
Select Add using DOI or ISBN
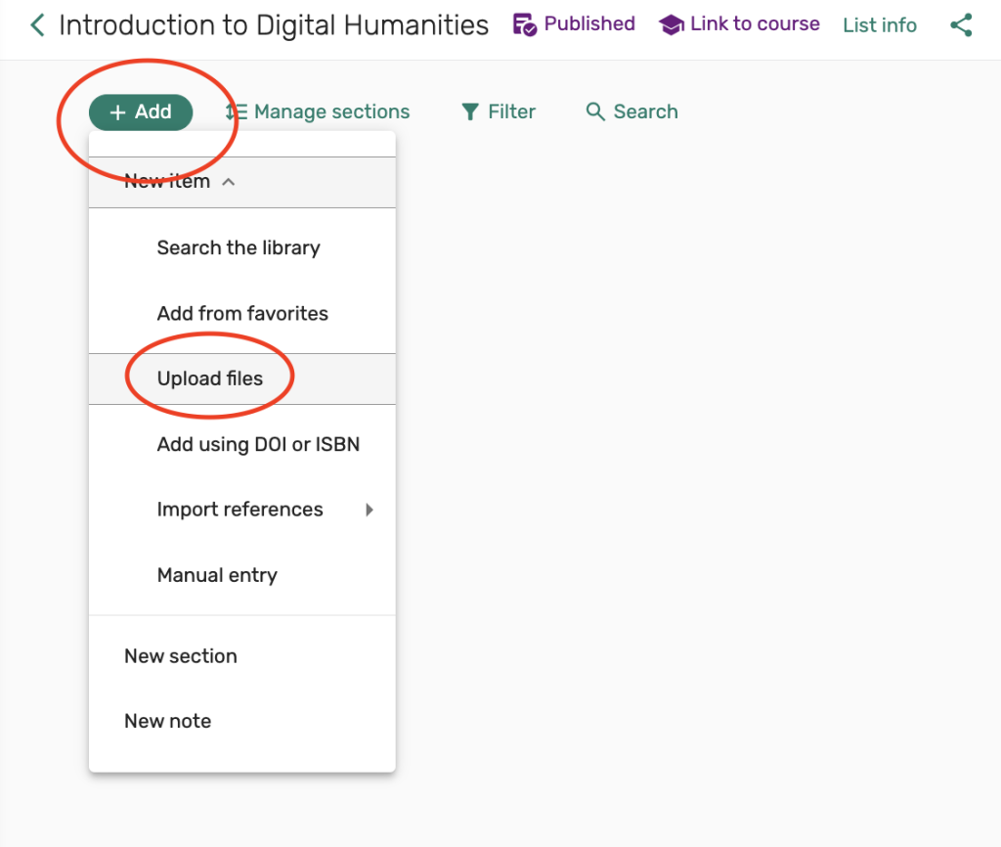click(258, 445)
